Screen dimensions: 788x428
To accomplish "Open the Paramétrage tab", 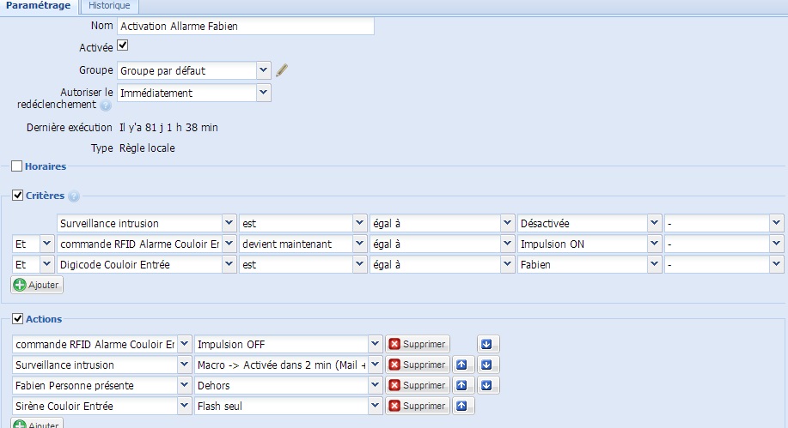I will (x=38, y=6).
